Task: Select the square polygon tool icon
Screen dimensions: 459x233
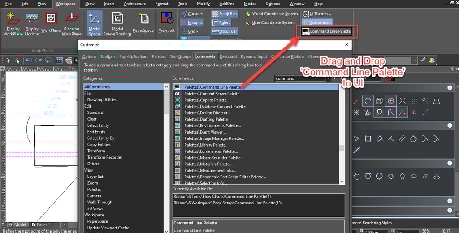Action: (x=368, y=139)
